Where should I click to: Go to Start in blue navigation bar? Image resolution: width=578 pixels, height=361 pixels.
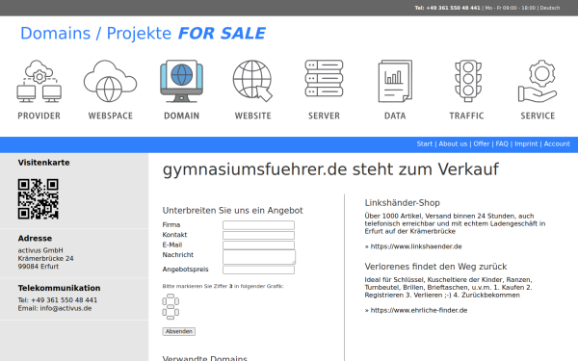(424, 144)
